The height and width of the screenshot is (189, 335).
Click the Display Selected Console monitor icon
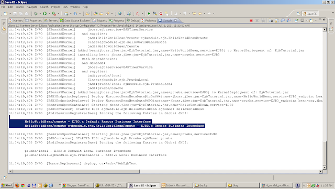302,20
